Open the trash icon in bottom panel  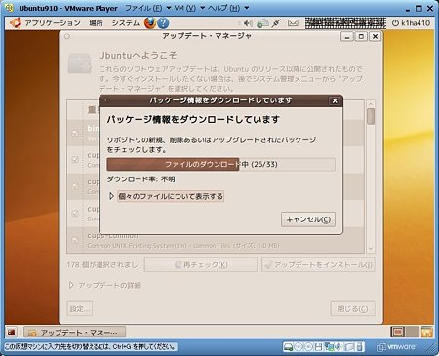[x=427, y=332]
